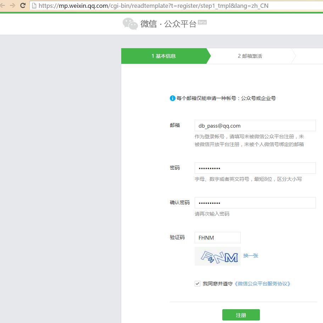Click the 确认密码 field label
Viewport: 323px width, 323px height.
click(180, 202)
